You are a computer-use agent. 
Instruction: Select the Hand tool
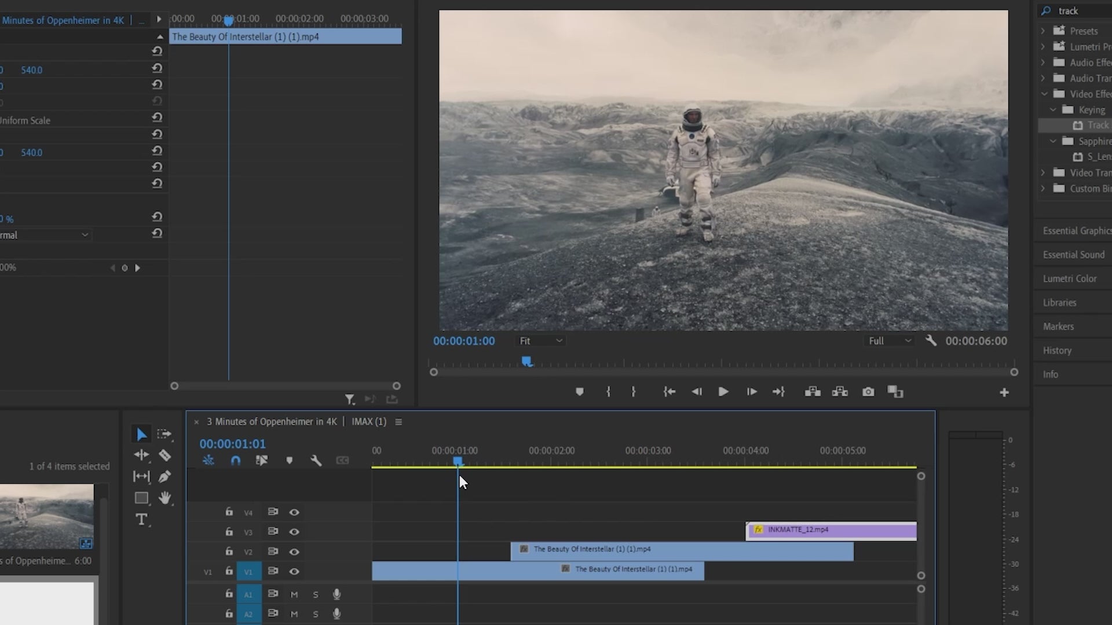(x=165, y=498)
